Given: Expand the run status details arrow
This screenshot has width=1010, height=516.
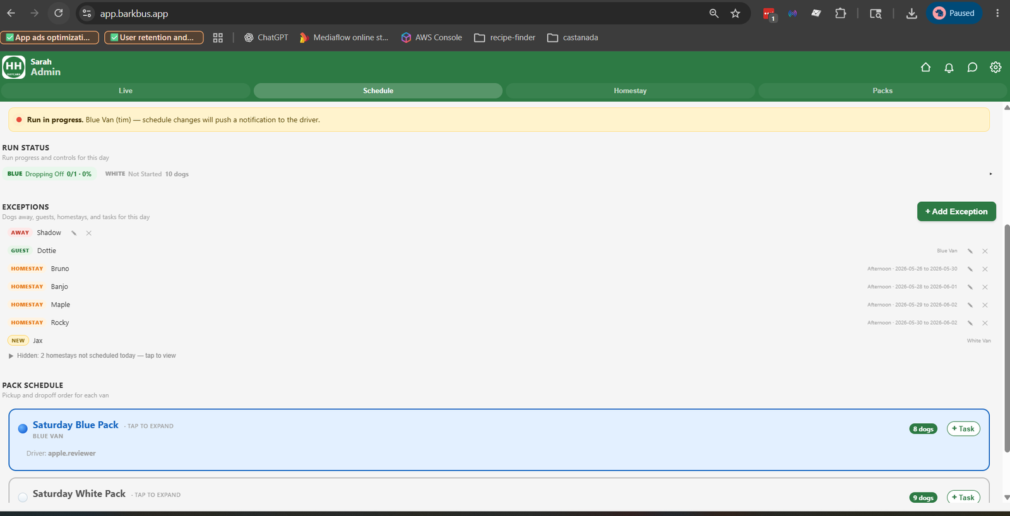Looking at the screenshot, I should click(990, 174).
